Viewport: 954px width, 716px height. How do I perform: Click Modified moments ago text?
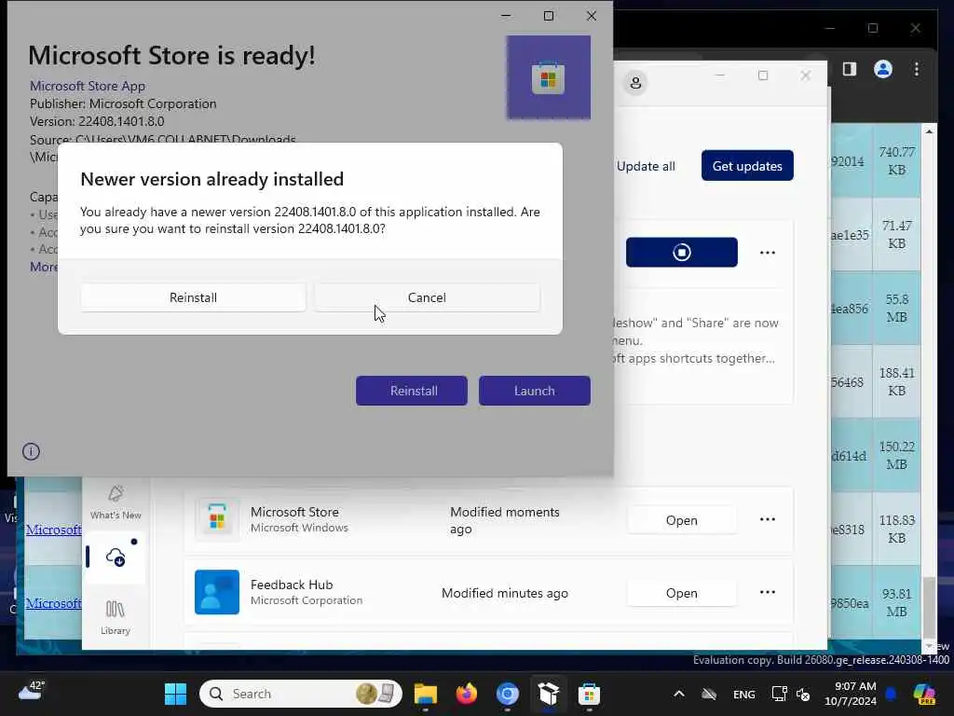click(x=504, y=520)
